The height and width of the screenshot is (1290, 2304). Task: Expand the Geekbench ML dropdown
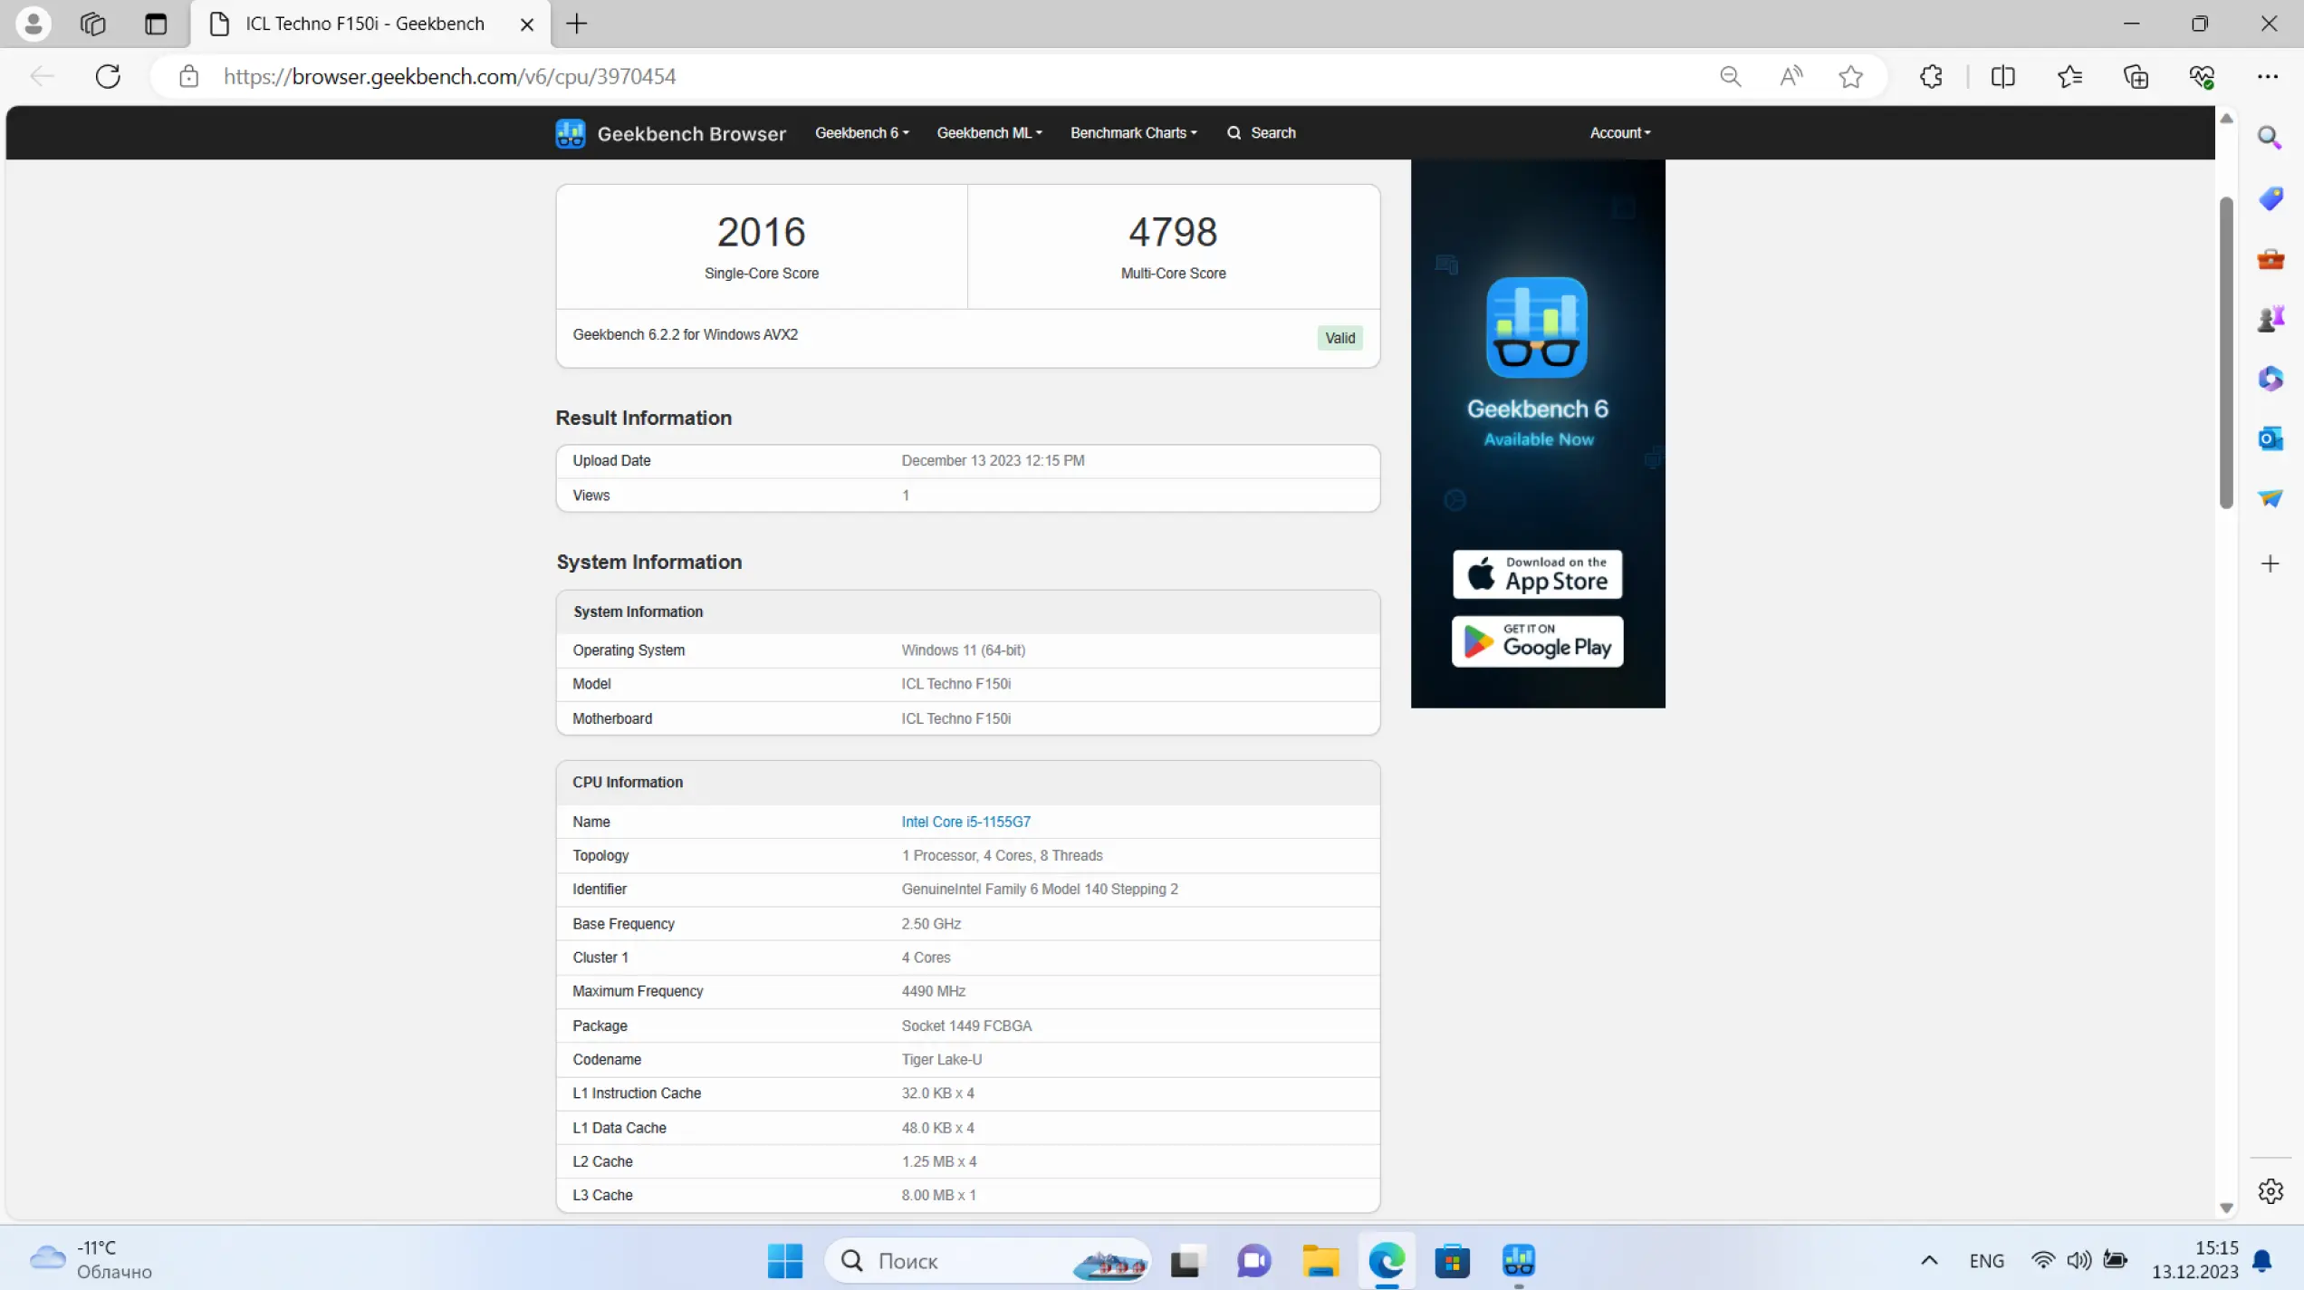click(x=989, y=133)
